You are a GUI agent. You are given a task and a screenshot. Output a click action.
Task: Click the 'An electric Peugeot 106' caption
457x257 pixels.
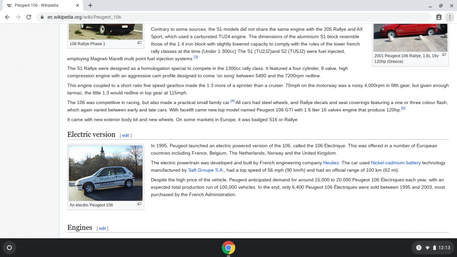pos(91,205)
